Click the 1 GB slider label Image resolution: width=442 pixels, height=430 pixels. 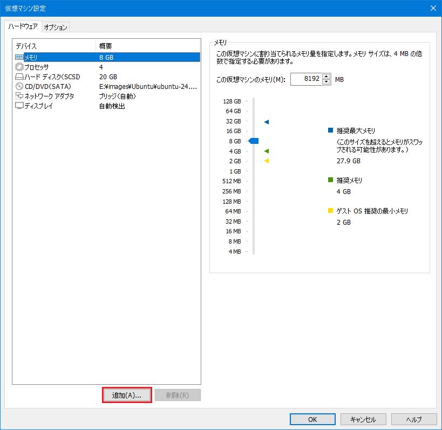[235, 171]
